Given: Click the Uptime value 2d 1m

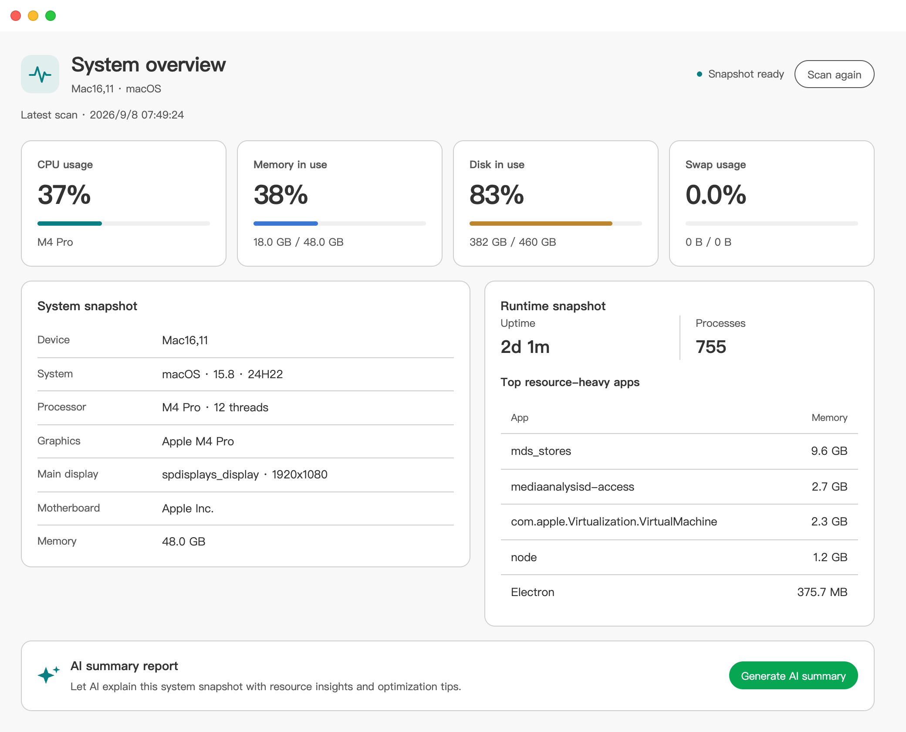Looking at the screenshot, I should pos(525,347).
